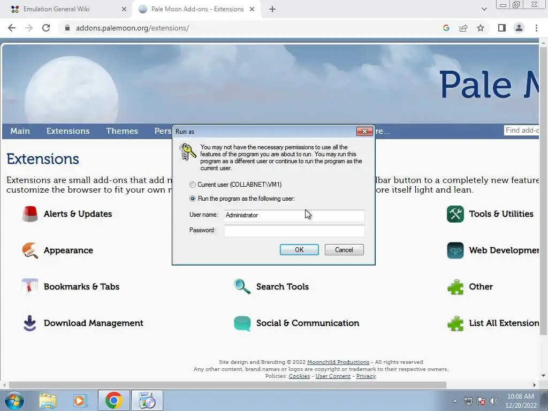Open the Alerts & Updates category icon
548x411 pixels.
(30, 214)
